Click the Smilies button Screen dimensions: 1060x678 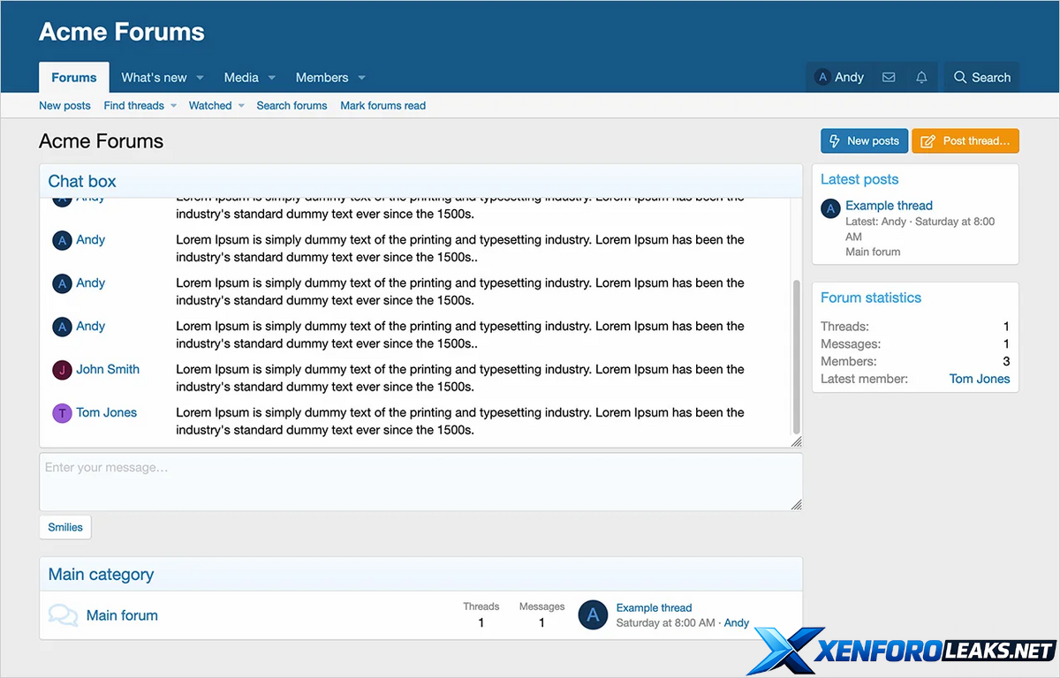[65, 527]
